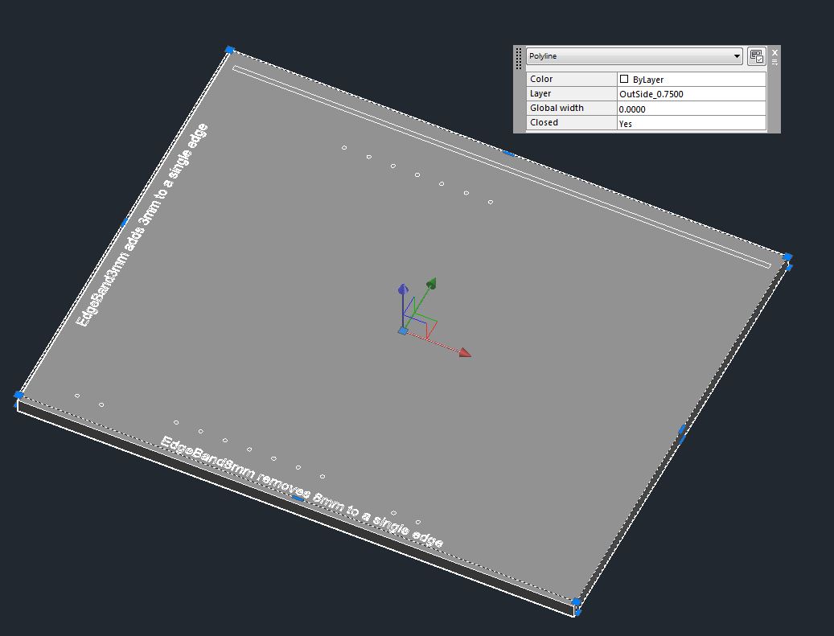Click the Layer value OutSide_0.7500
This screenshot has width=834, height=636.
(x=651, y=93)
